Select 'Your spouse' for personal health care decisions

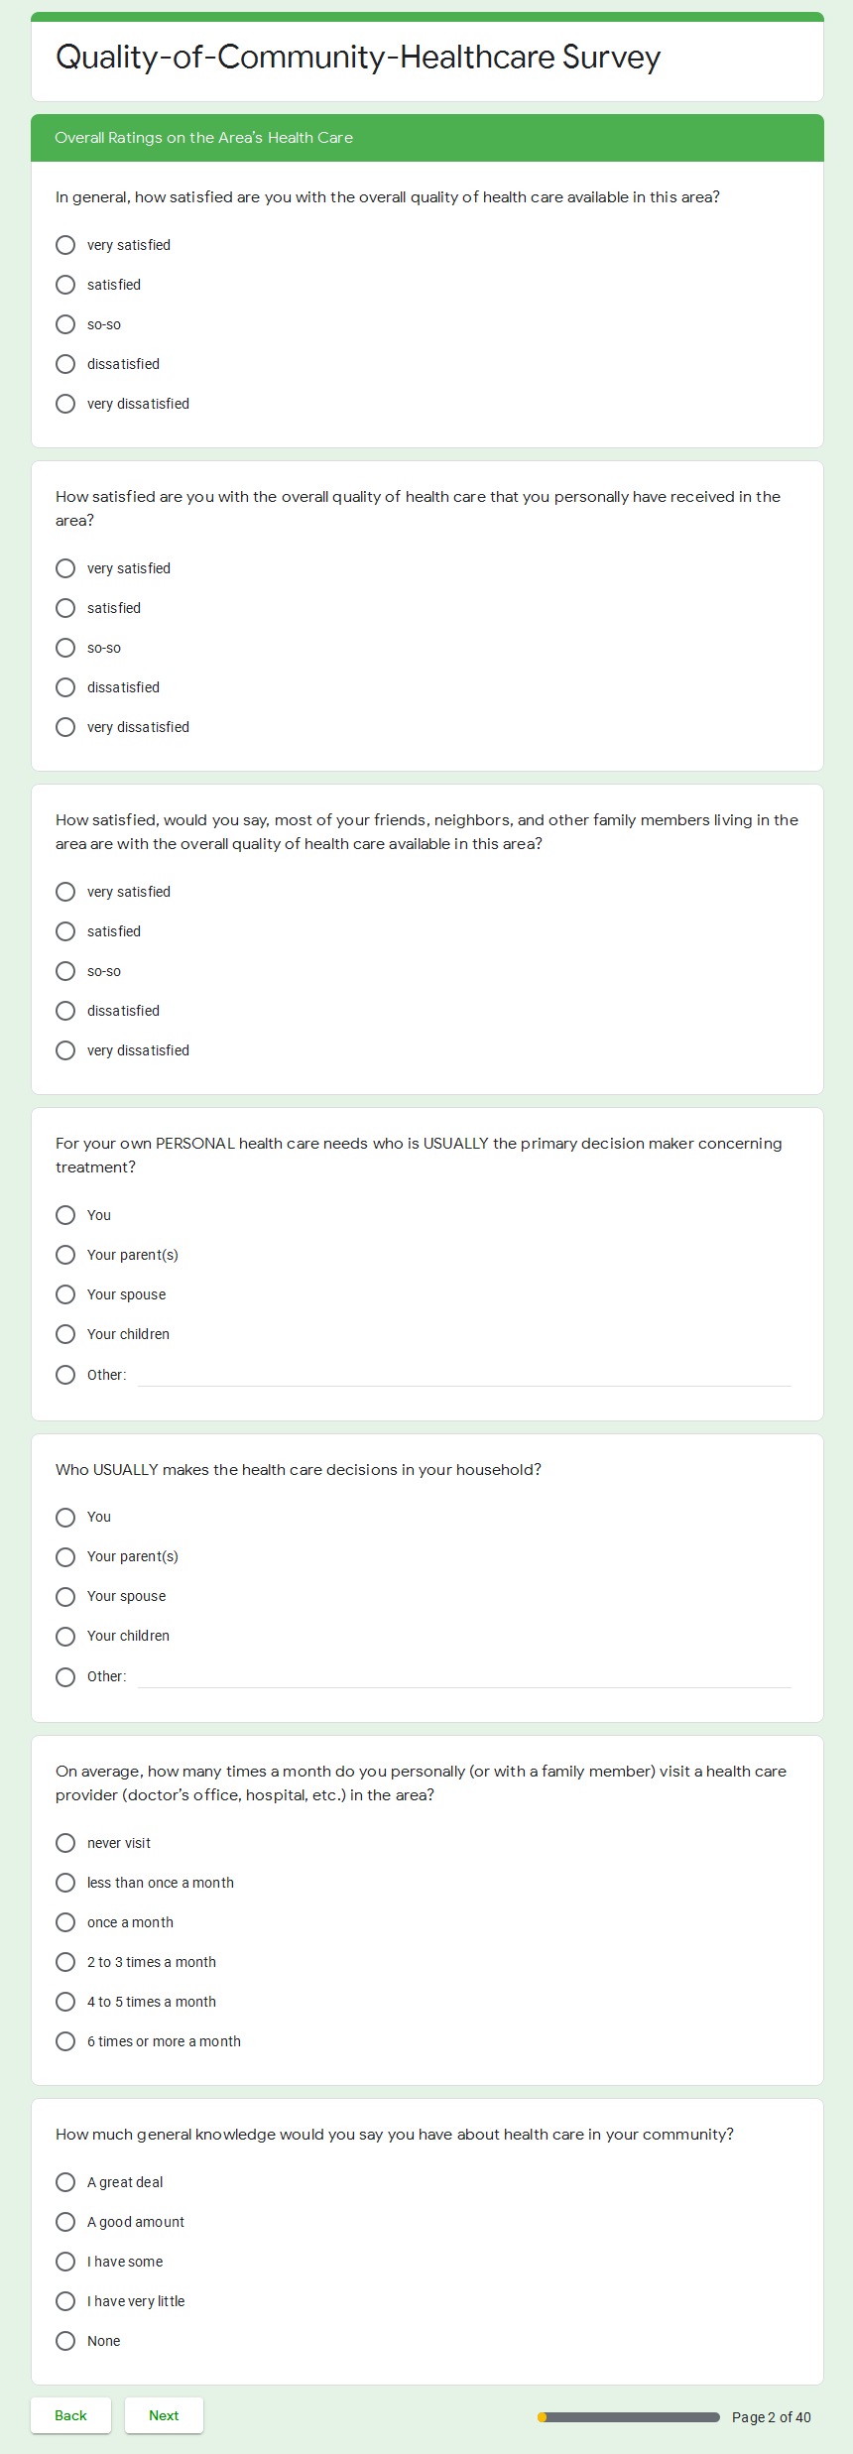point(65,1294)
